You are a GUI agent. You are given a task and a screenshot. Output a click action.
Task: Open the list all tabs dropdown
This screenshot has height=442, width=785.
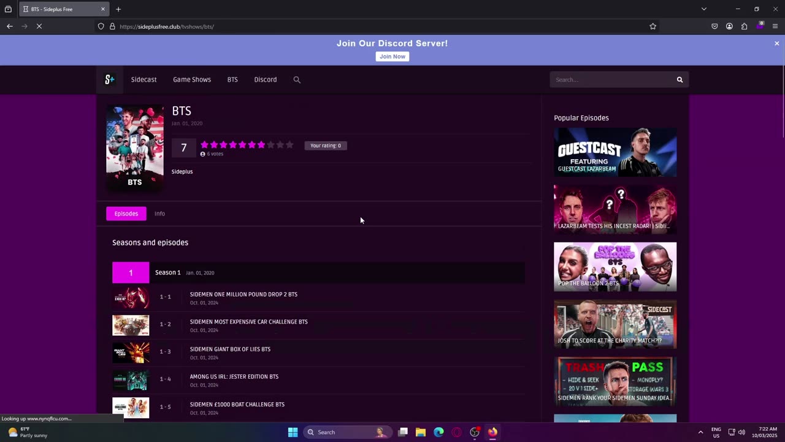704,9
